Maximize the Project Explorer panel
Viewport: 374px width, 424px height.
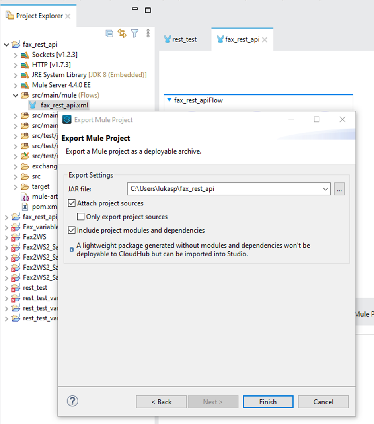coord(148,10)
